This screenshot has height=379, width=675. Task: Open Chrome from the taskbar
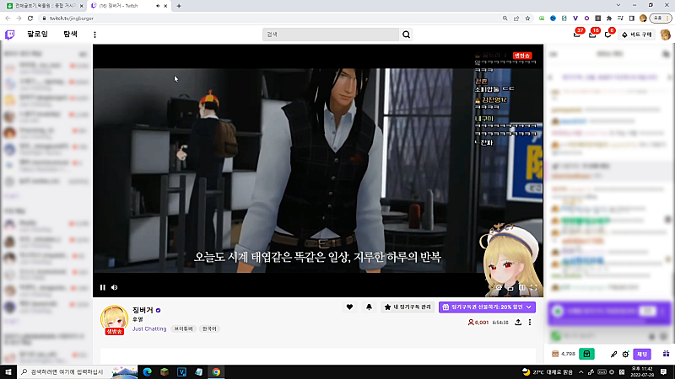click(216, 372)
